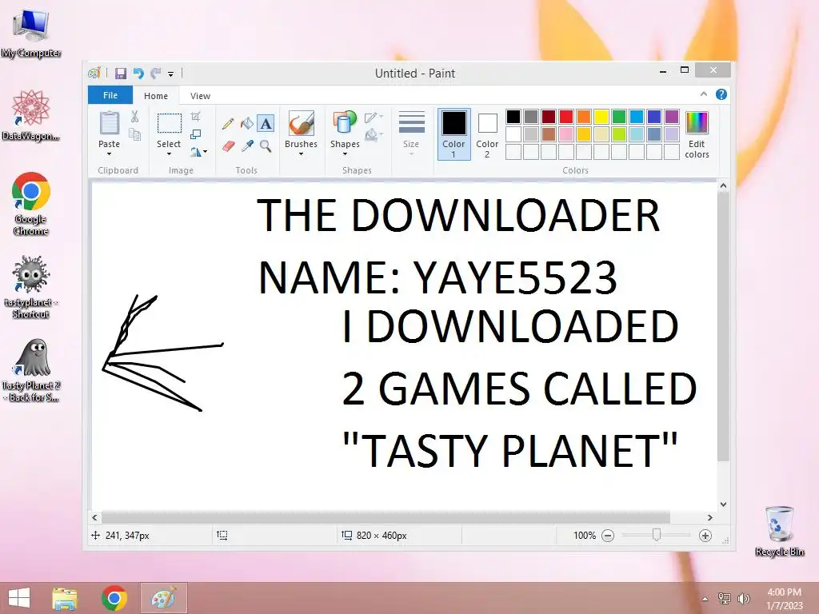The width and height of the screenshot is (819, 614).
Task: Click the Save icon in quick access toolbar
Action: [121, 73]
